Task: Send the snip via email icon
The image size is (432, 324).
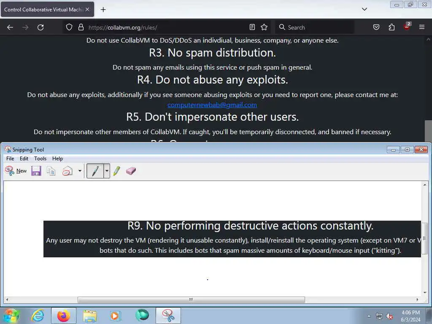Action: [x=67, y=171]
